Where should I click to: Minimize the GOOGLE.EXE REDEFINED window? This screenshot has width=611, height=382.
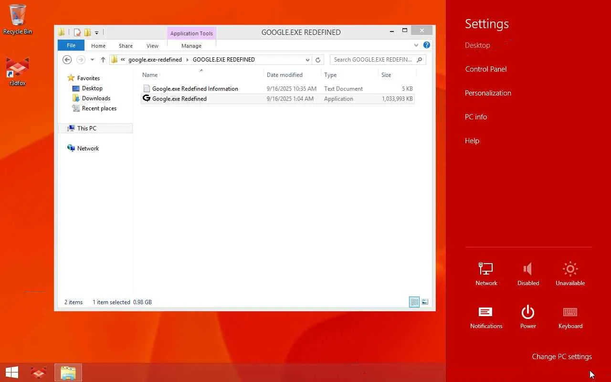point(392,32)
